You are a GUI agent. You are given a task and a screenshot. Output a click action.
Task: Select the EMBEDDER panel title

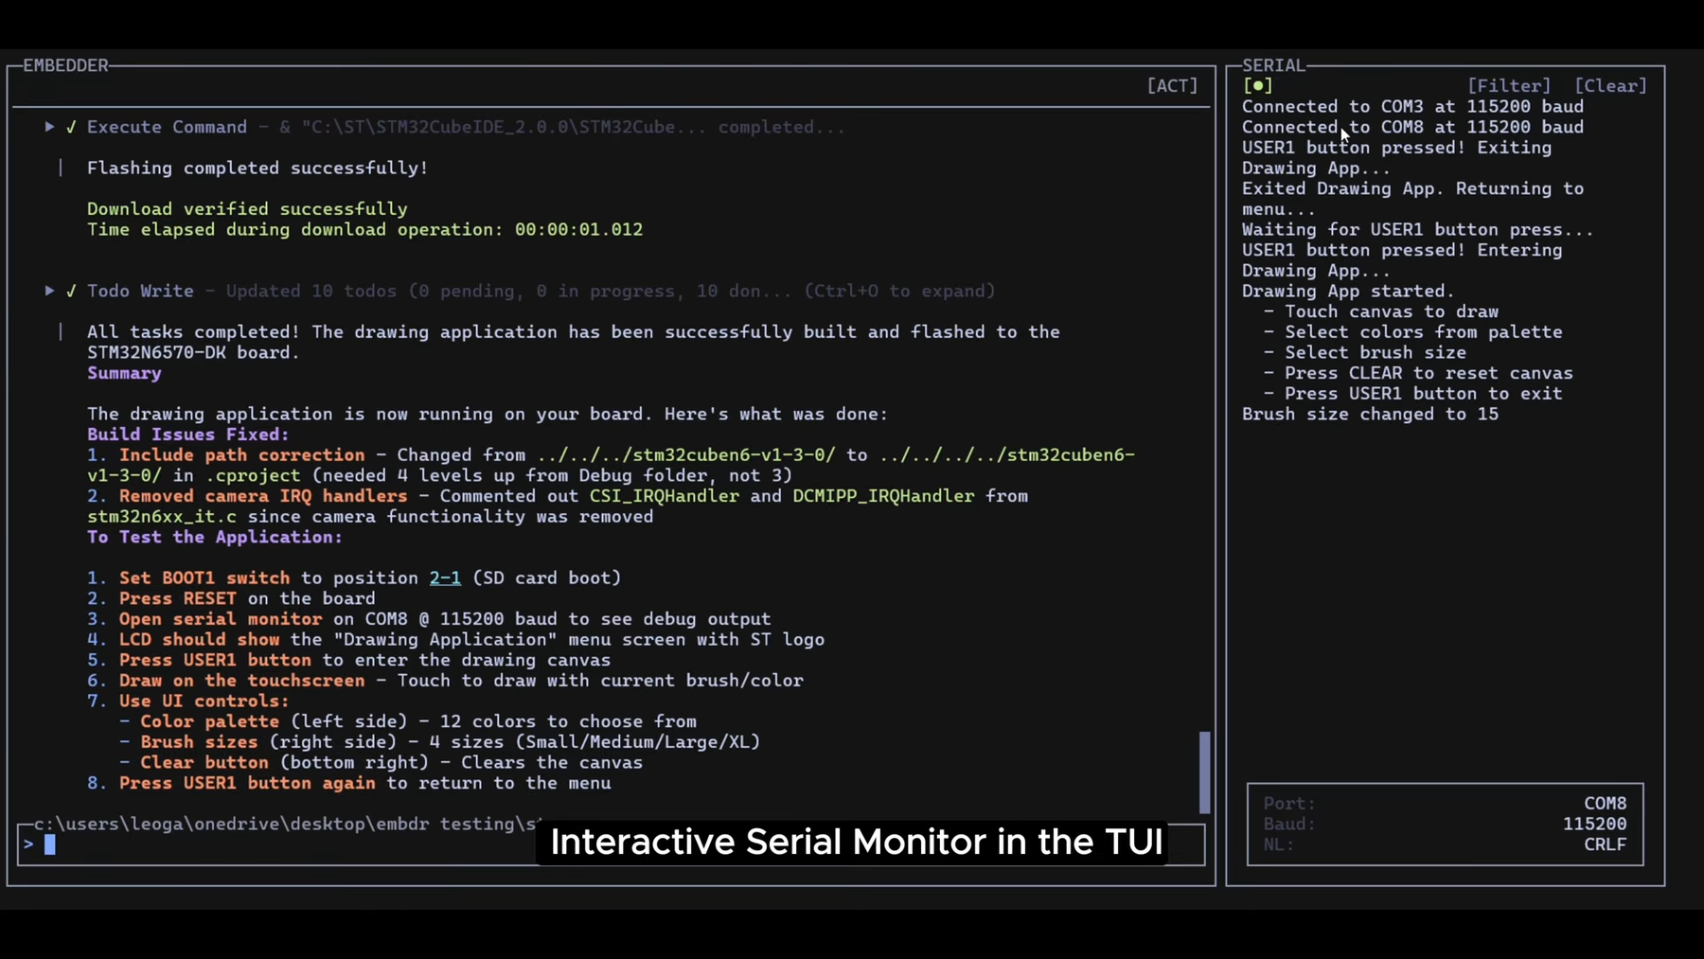point(65,65)
